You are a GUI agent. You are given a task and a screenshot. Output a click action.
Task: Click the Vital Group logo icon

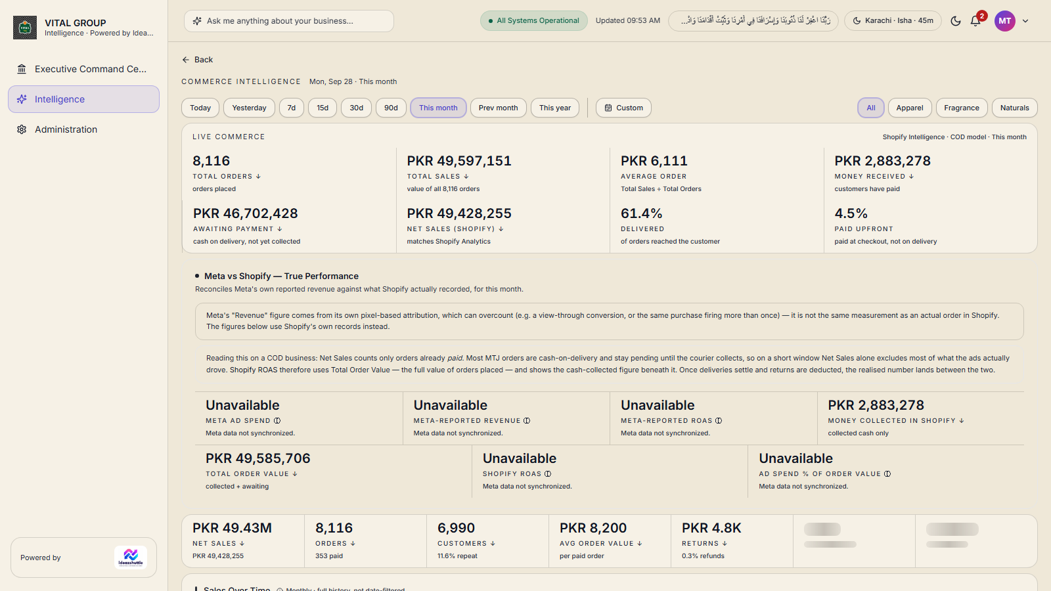click(x=25, y=28)
